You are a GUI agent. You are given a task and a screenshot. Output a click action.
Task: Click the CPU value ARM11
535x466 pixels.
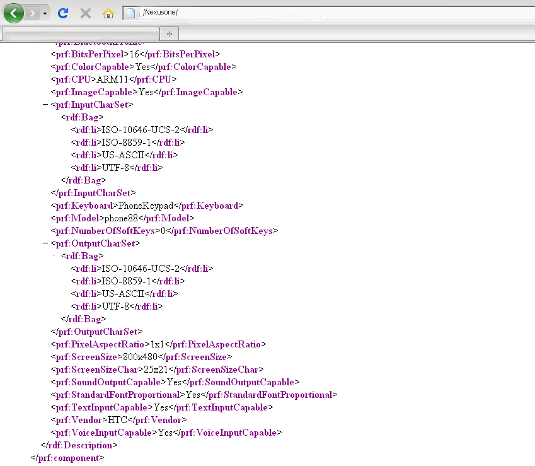(x=112, y=79)
